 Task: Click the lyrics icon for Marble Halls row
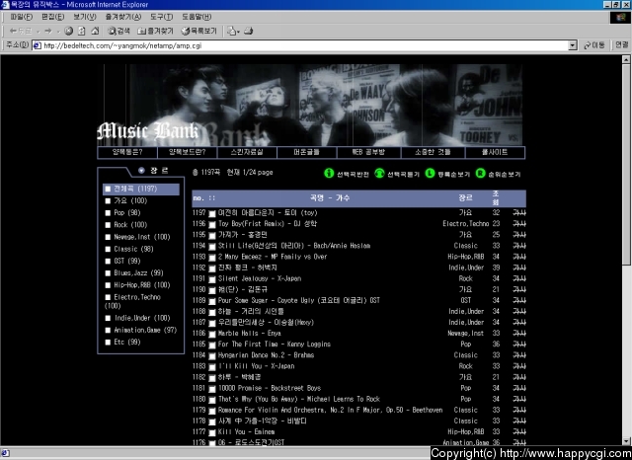click(519, 333)
